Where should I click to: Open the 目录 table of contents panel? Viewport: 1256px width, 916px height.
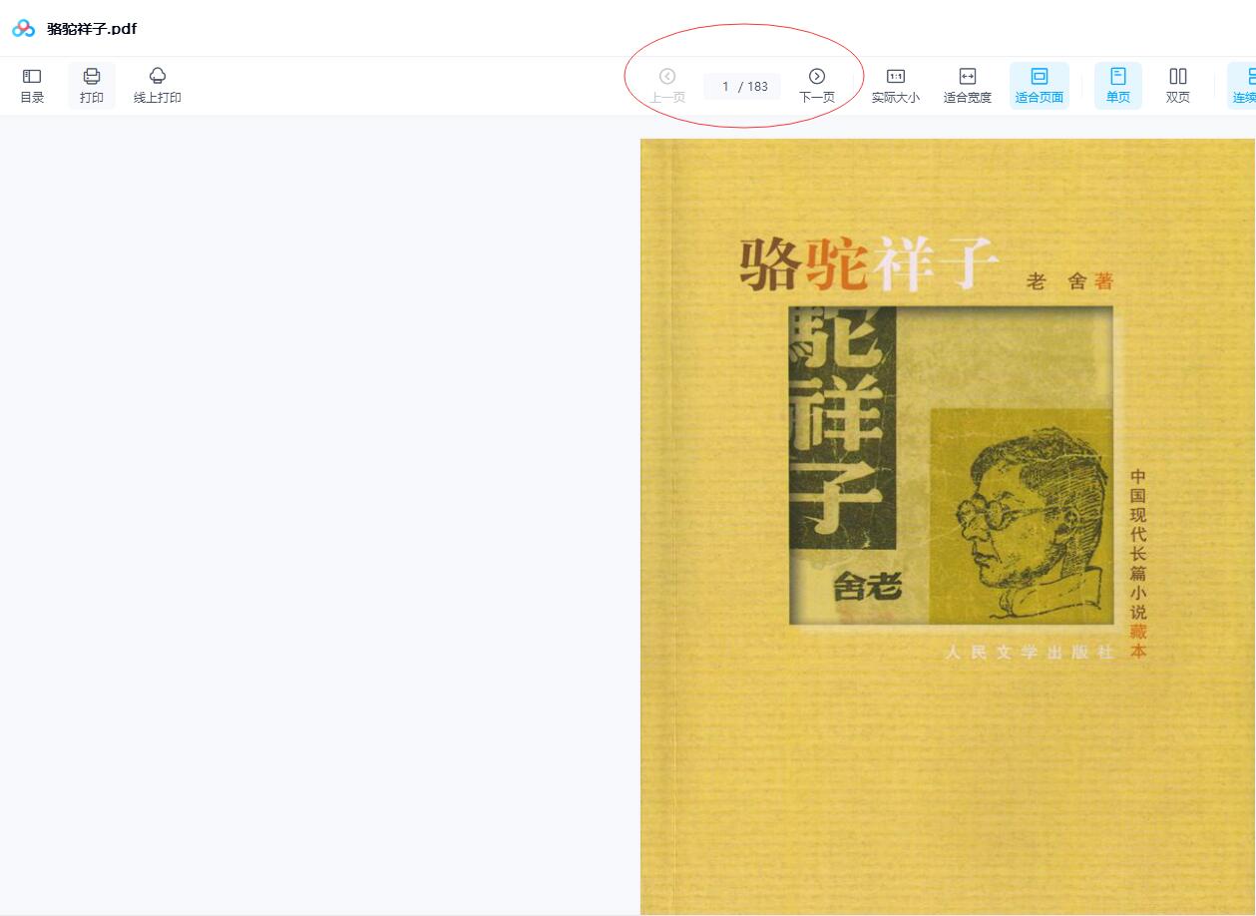click(32, 86)
